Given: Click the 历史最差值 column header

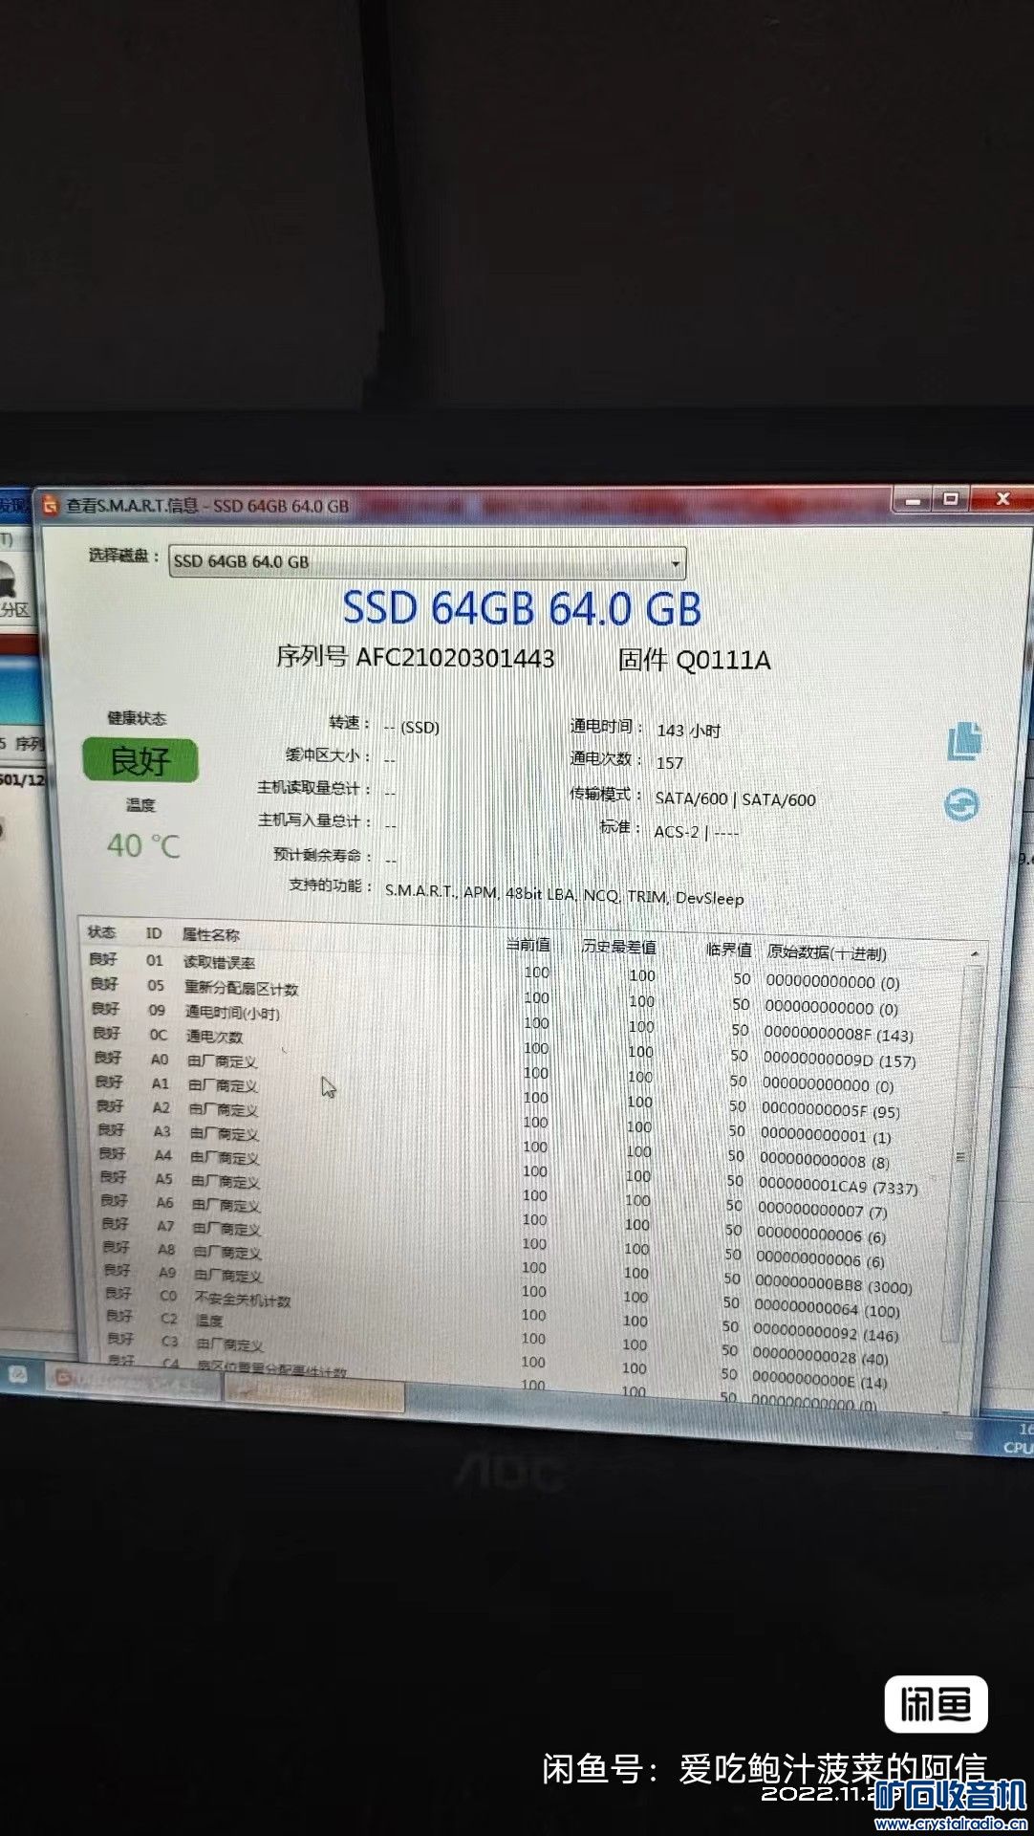Looking at the screenshot, I should 619,947.
